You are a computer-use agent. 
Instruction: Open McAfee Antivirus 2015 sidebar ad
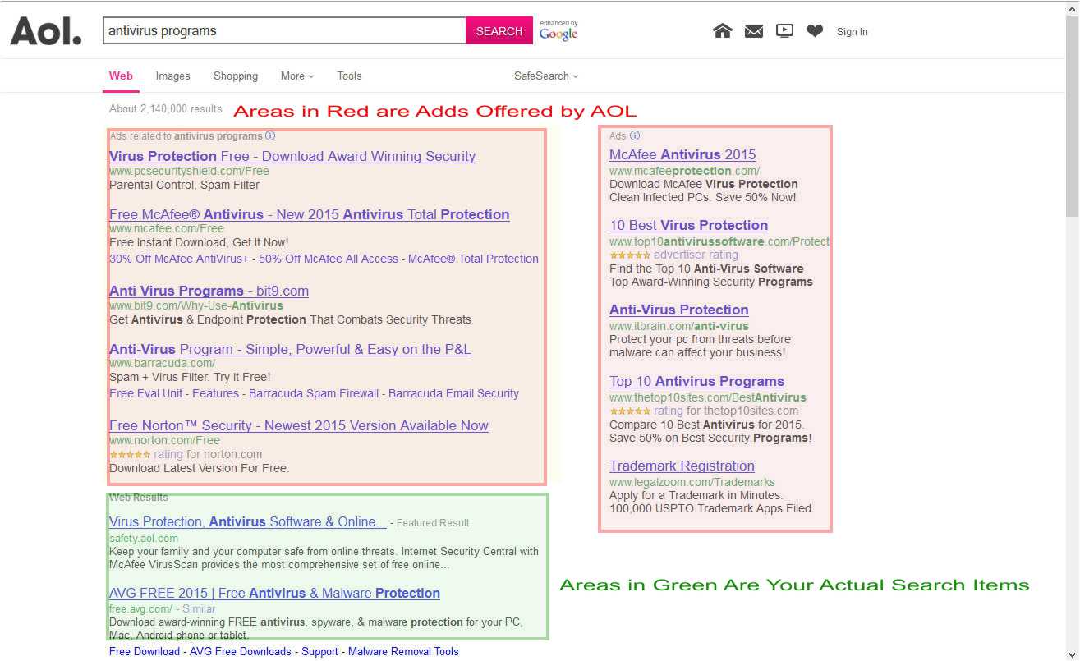pos(682,154)
